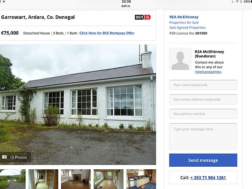Viewport: 252px width, 189px height.
Task: Tap the battery status indicator
Action: tap(247, 1)
